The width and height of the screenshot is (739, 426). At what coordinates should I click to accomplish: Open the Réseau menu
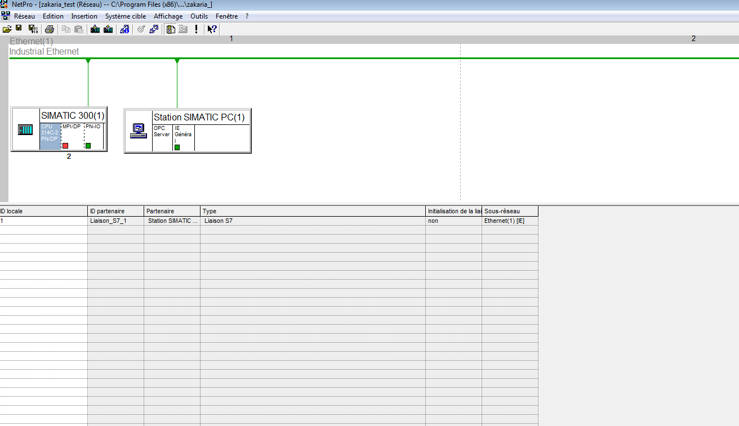click(x=24, y=16)
